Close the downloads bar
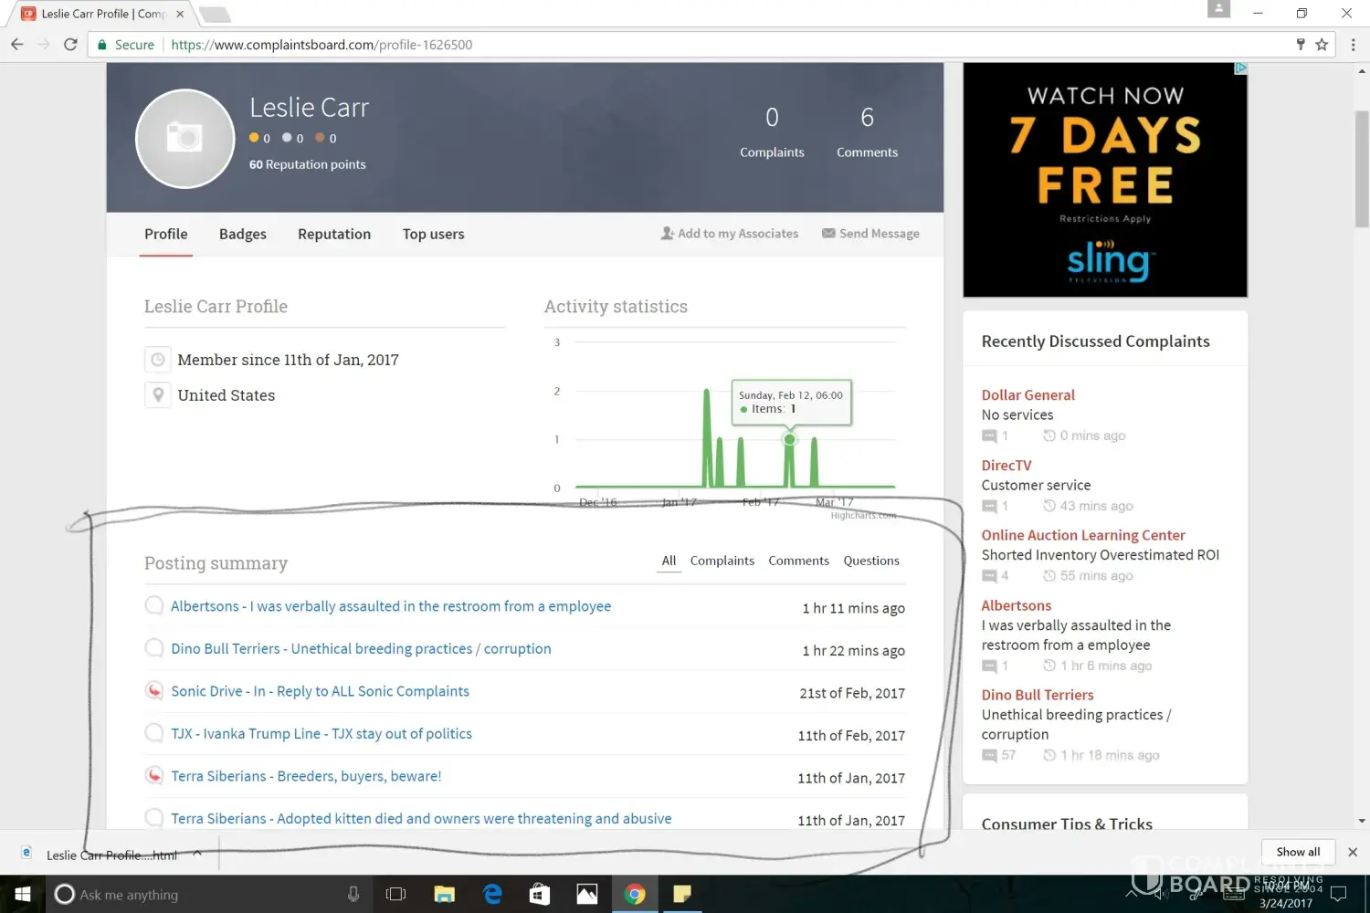 click(x=1353, y=852)
